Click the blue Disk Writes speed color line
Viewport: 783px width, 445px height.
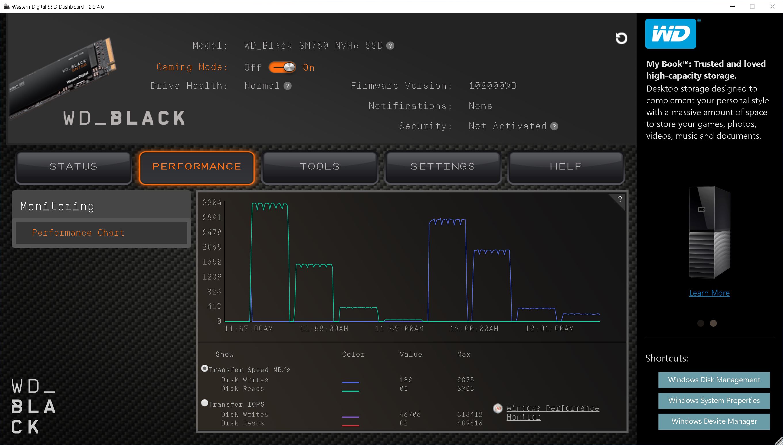[351, 382]
